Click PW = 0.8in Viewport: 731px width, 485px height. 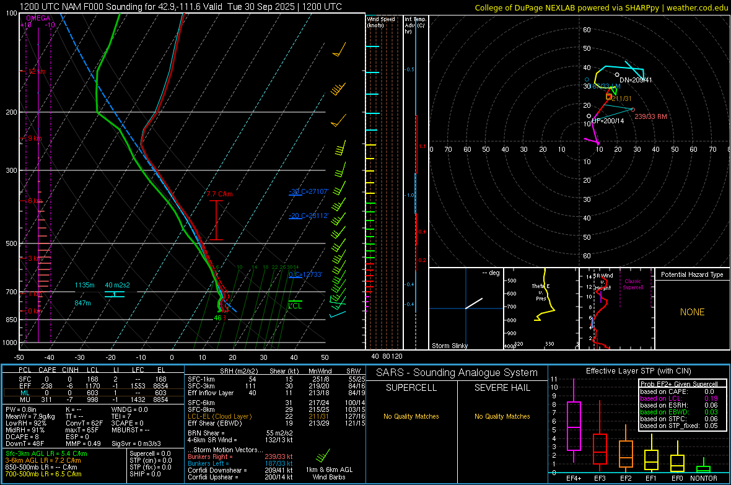tap(20, 409)
